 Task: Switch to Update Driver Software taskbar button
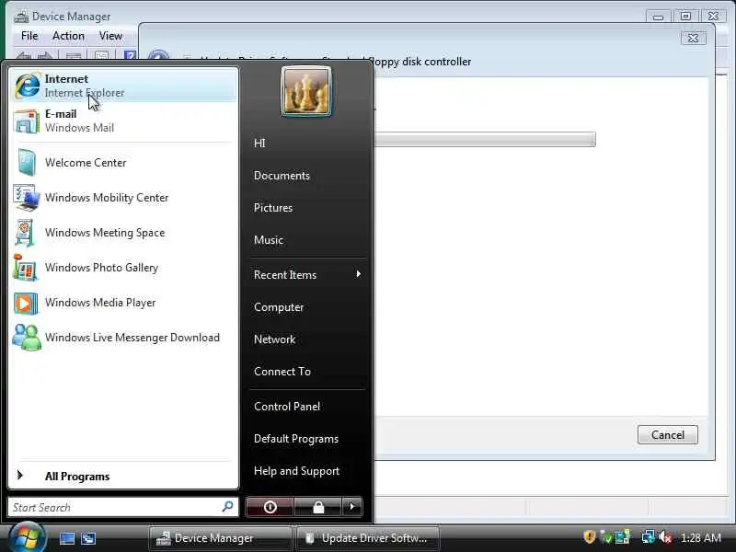[x=368, y=538]
